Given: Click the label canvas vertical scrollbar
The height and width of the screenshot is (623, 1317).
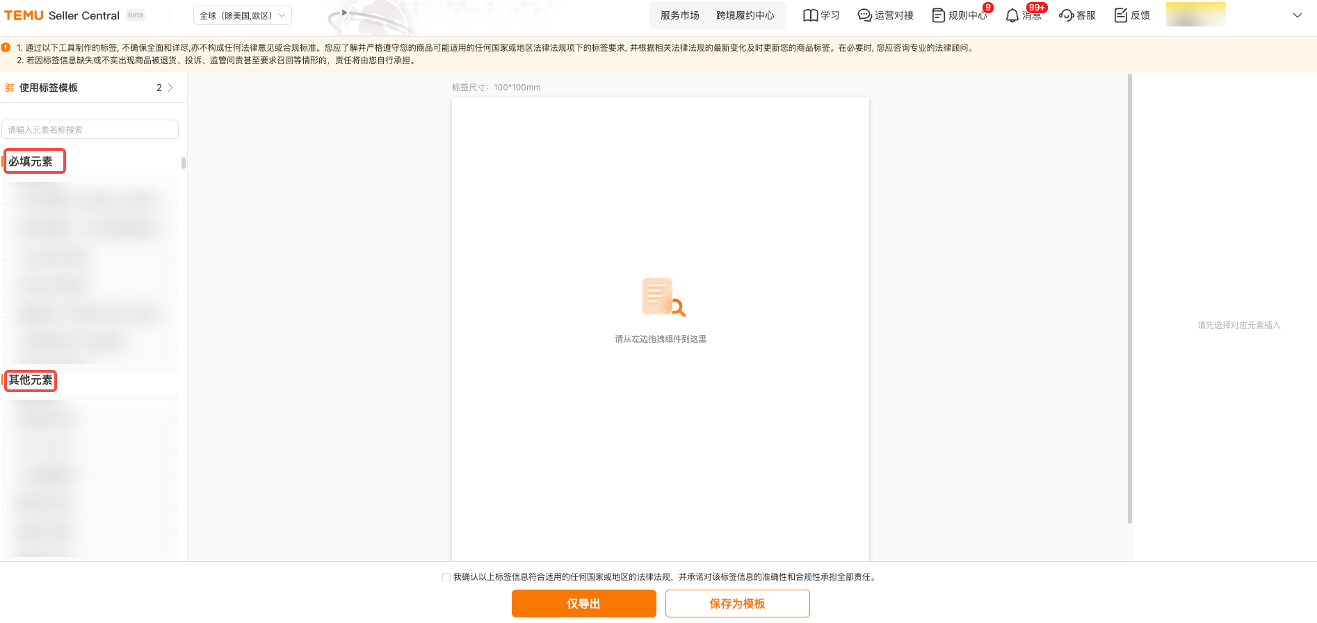Looking at the screenshot, I should tap(1129, 299).
